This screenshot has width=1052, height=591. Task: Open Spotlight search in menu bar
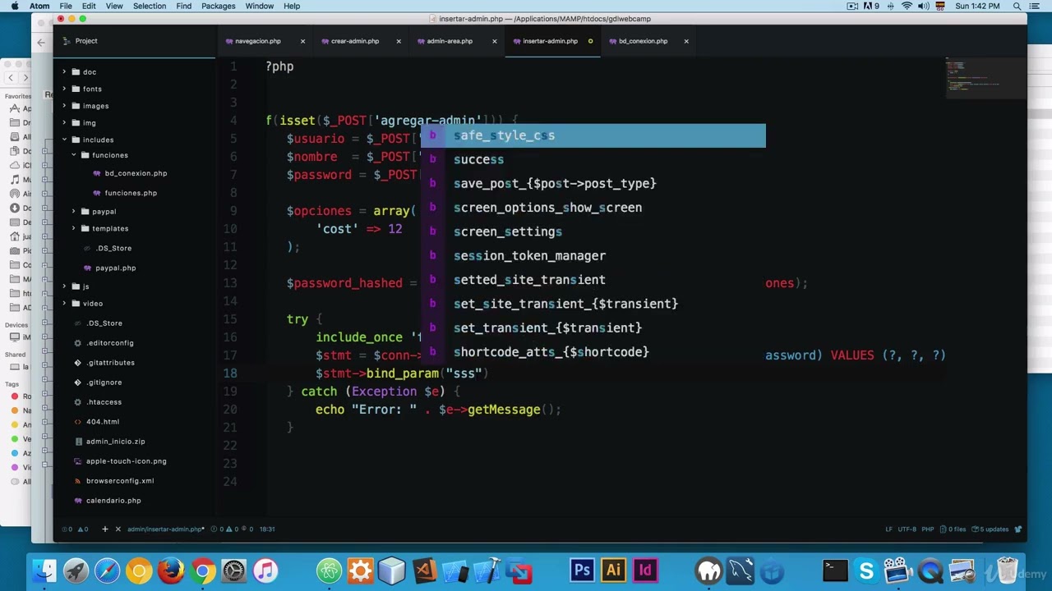(1017, 6)
